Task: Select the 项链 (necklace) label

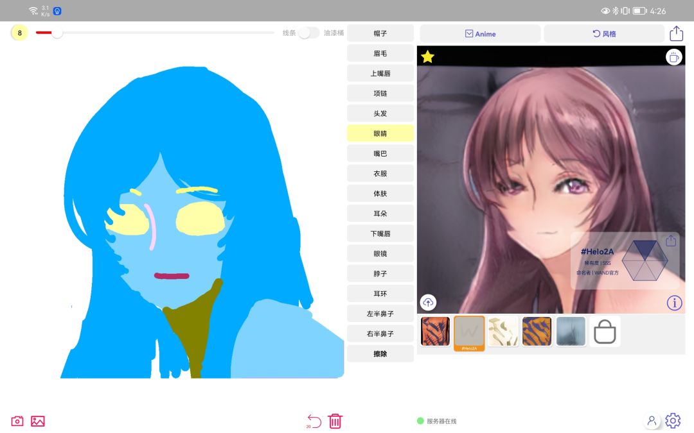Action: (x=380, y=93)
